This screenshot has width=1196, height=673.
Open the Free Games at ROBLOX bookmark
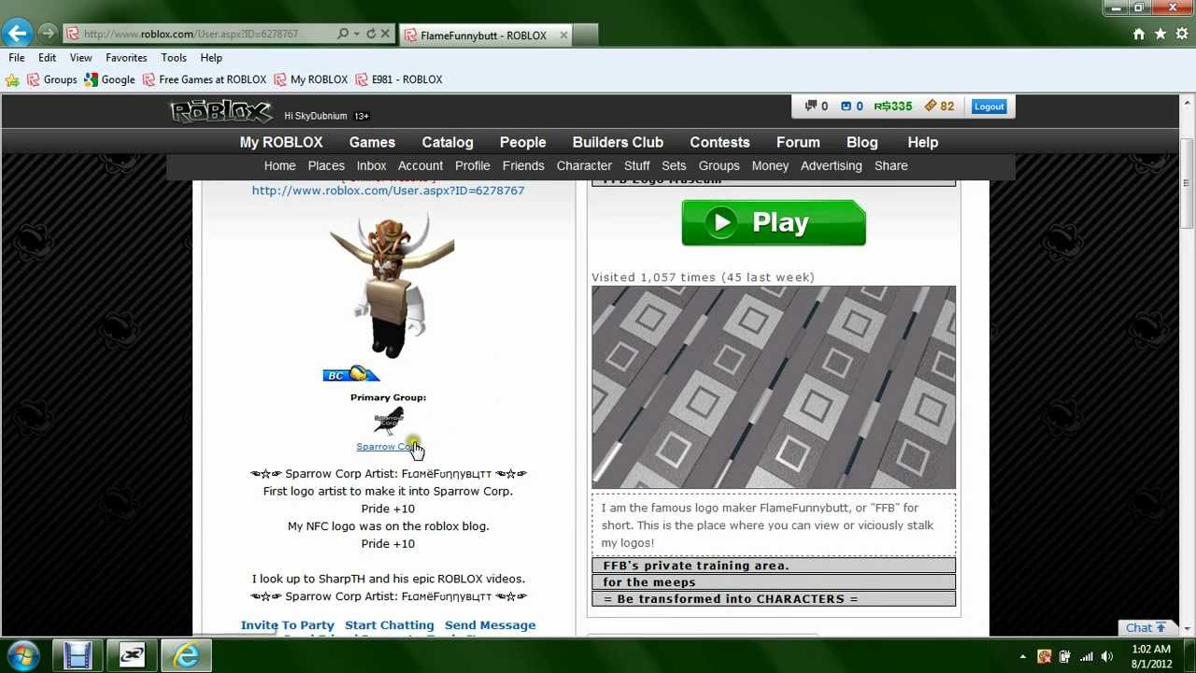point(205,79)
